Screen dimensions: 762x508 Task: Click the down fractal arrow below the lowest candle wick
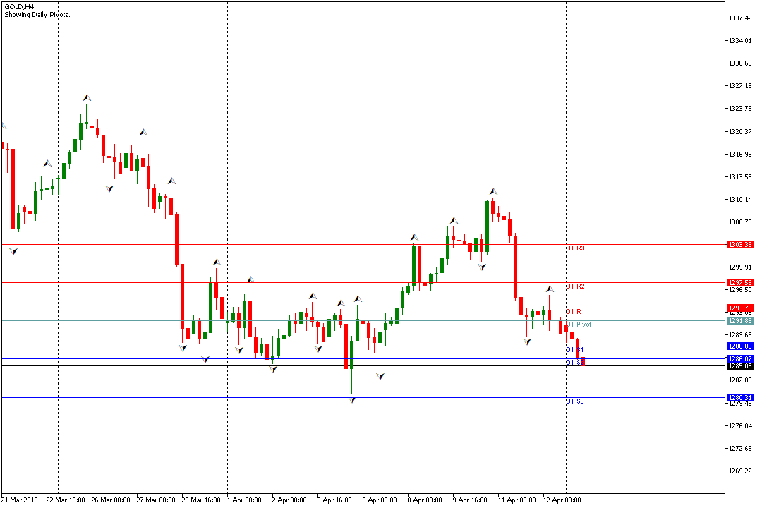(351, 399)
